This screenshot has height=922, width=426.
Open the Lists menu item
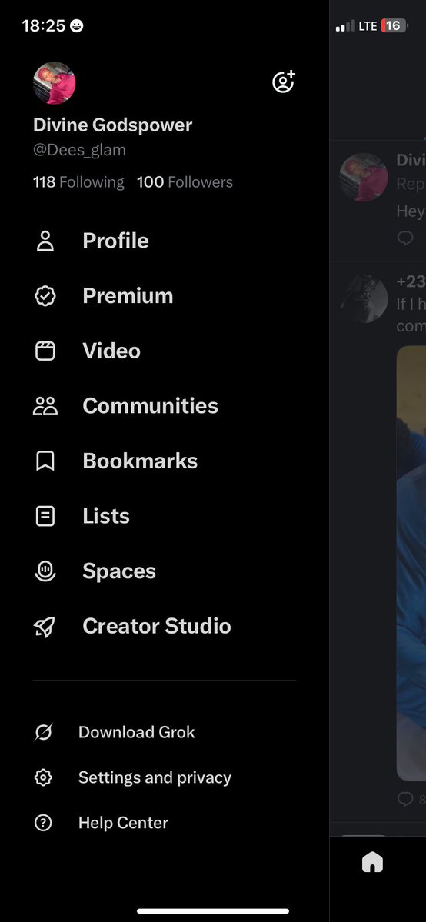coord(106,516)
